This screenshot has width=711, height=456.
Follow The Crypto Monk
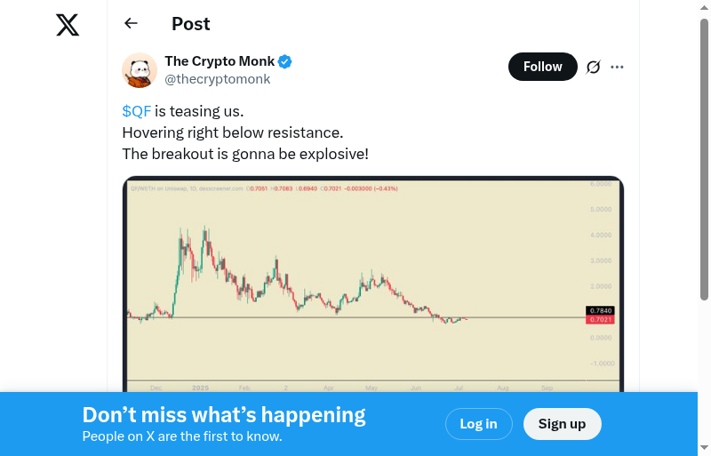[542, 67]
